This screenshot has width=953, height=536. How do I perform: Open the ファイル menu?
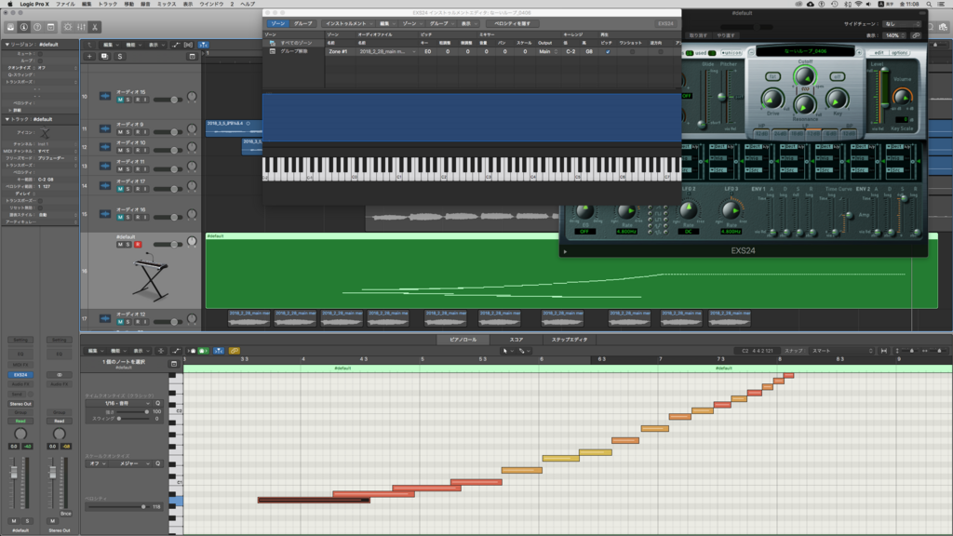click(x=65, y=4)
